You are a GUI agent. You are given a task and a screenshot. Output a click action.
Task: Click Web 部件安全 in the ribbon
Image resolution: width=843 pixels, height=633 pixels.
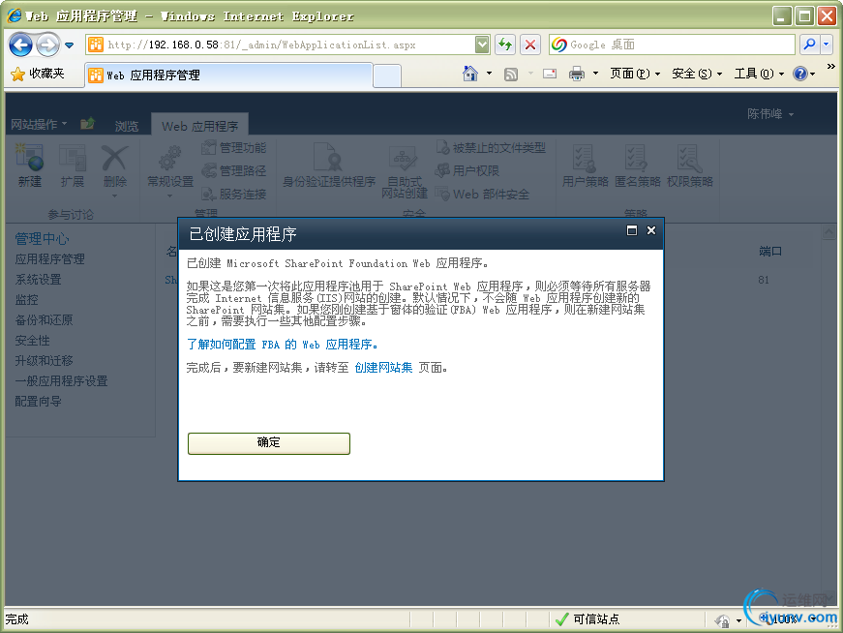[x=482, y=194]
